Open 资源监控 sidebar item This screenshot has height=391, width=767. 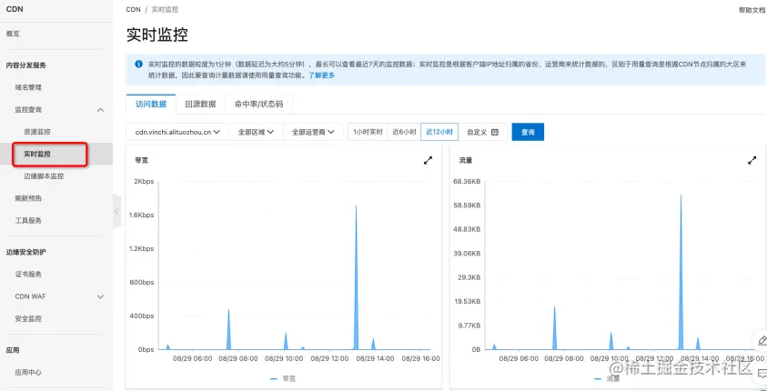pos(37,132)
